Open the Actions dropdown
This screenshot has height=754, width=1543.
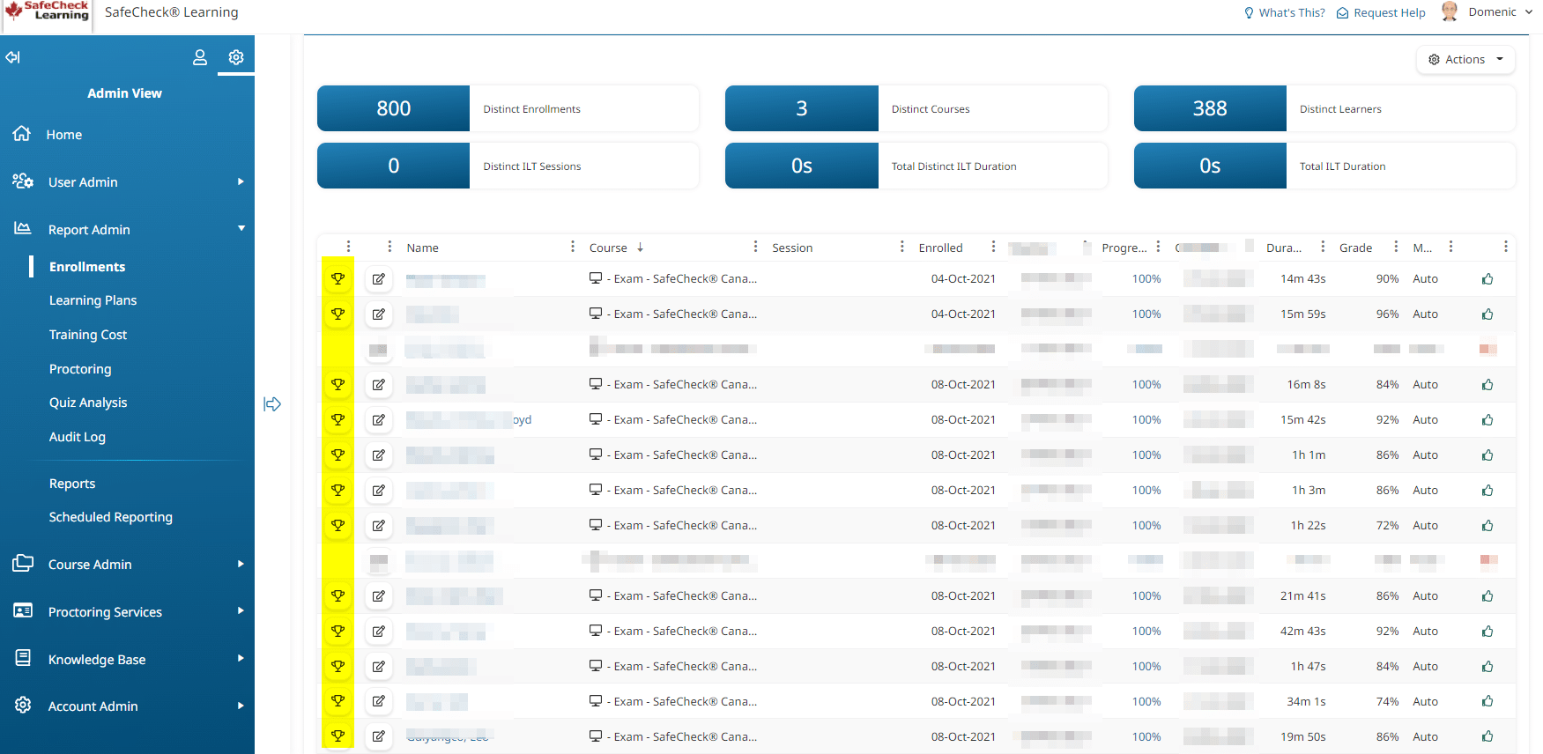pos(1465,59)
